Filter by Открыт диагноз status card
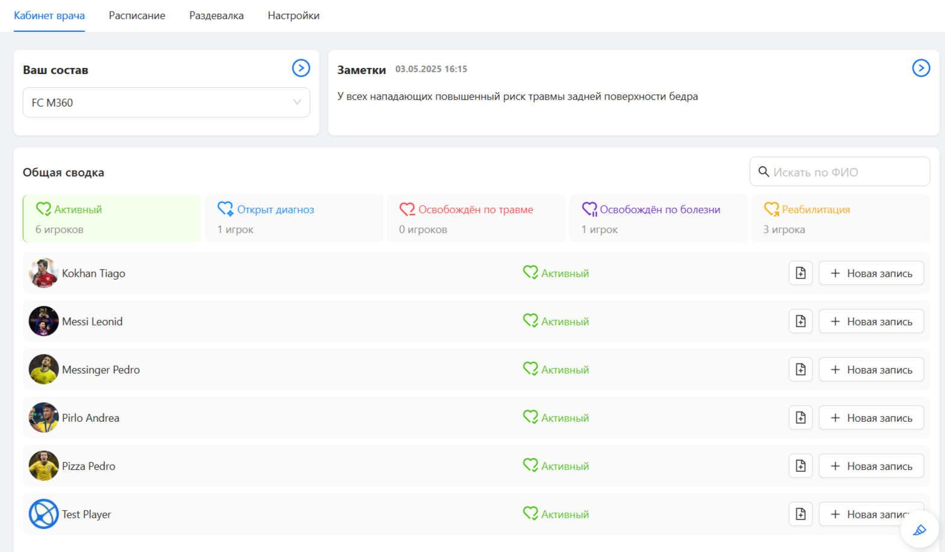 (294, 219)
